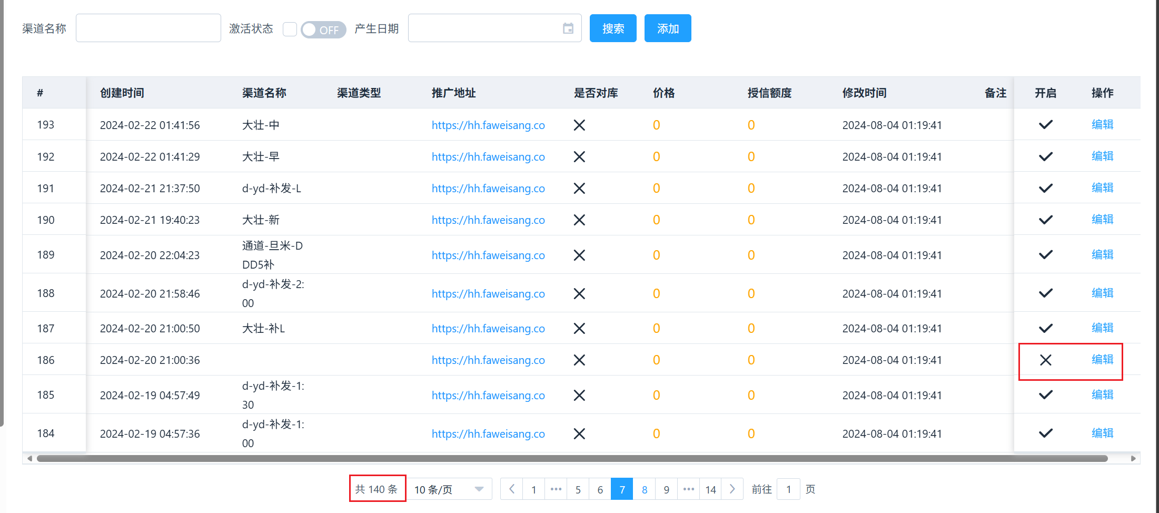Click the X status icon for row 186
Viewport: 1159px width, 513px height.
(x=1045, y=360)
